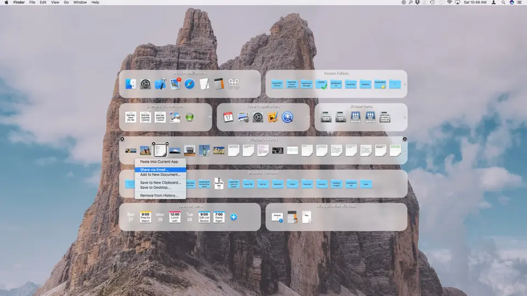The image size is (527, 296).
Task: Launch Safari from Active Applications row
Action: coord(190,84)
